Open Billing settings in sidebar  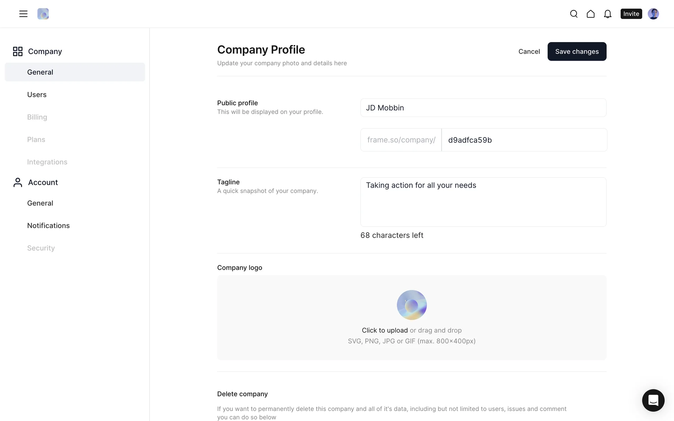(x=37, y=117)
